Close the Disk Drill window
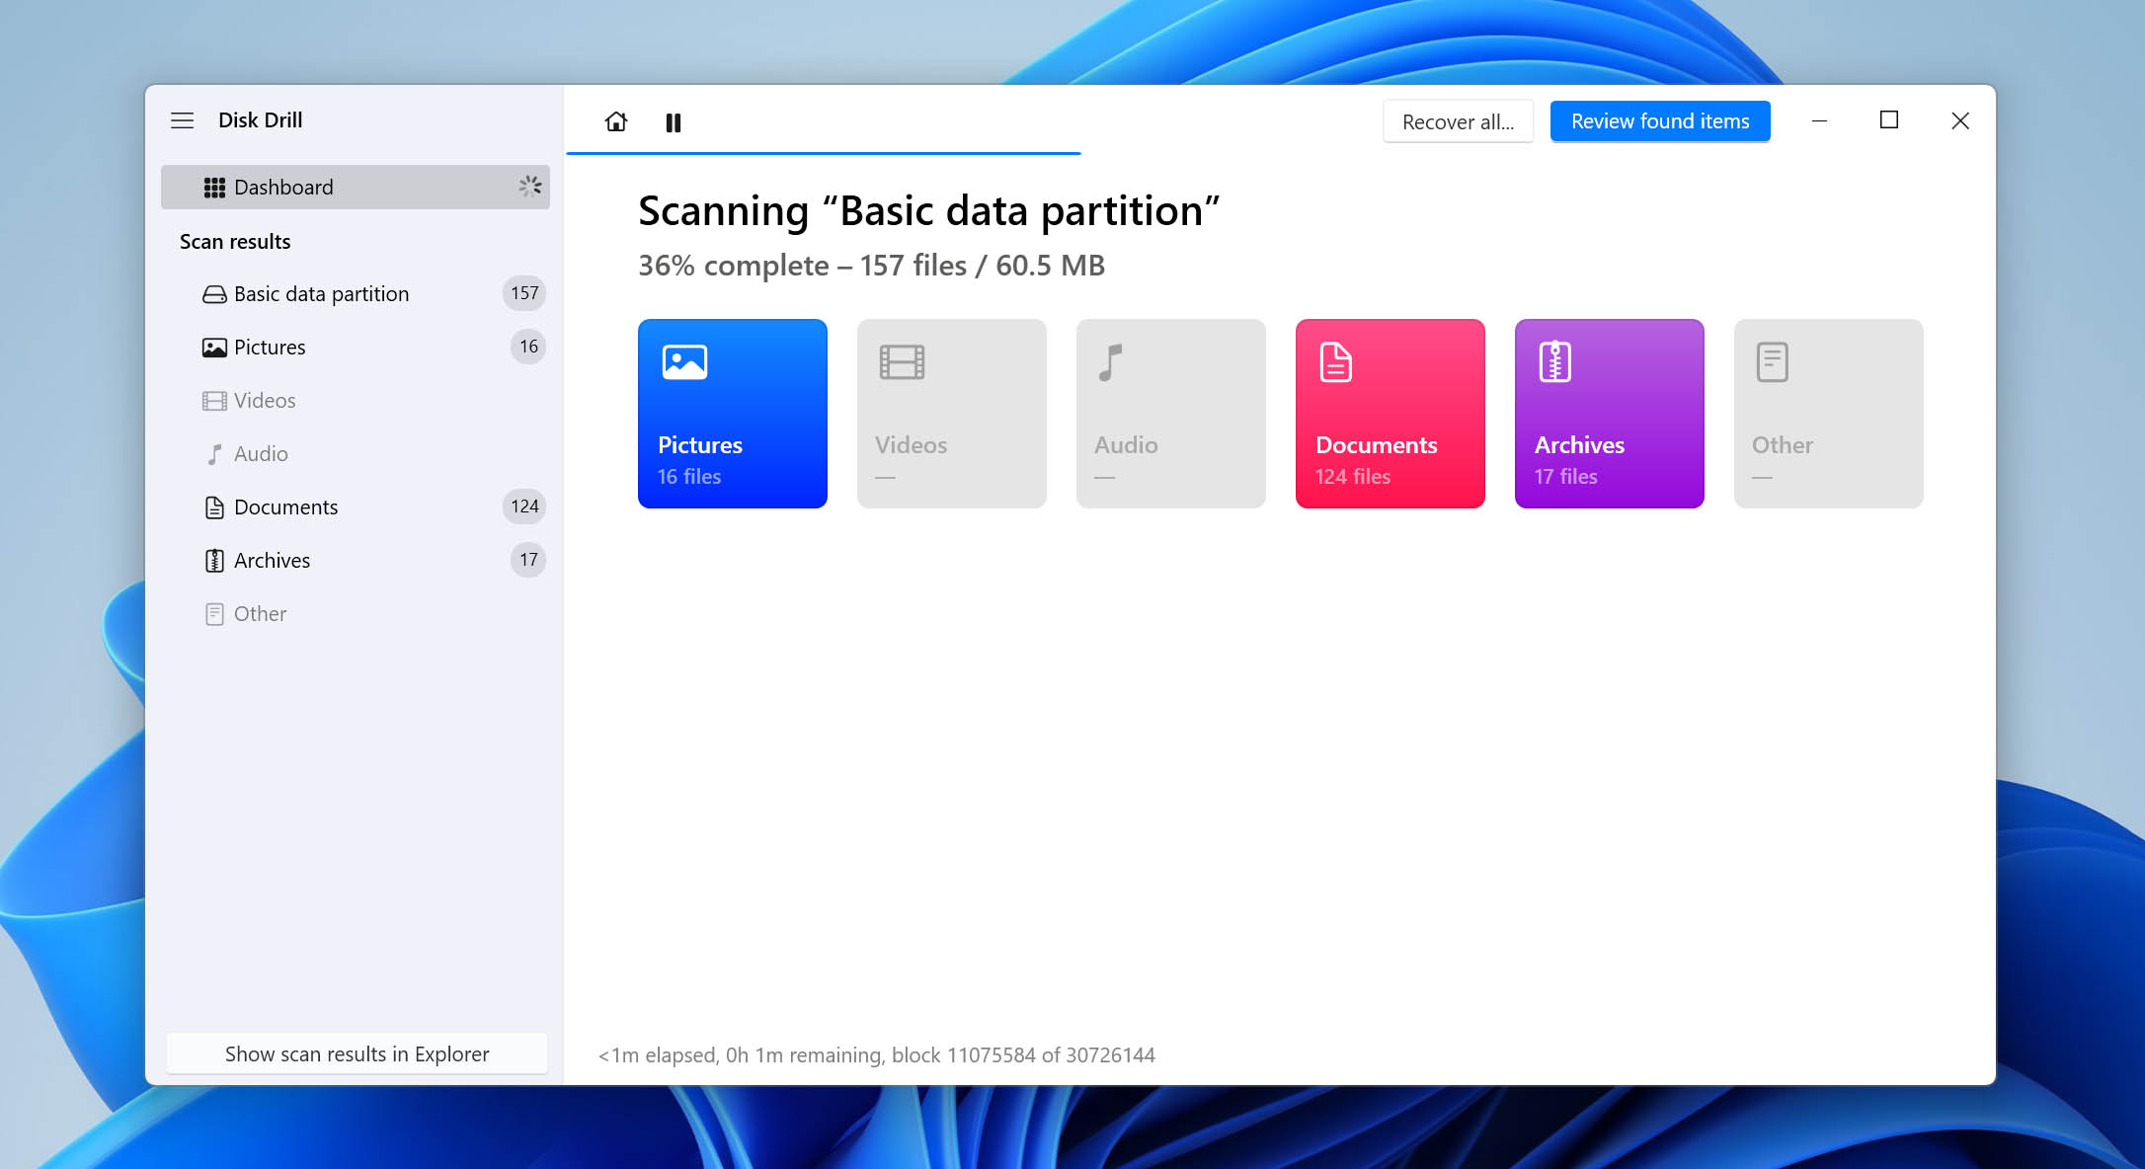 pyautogui.click(x=1960, y=120)
